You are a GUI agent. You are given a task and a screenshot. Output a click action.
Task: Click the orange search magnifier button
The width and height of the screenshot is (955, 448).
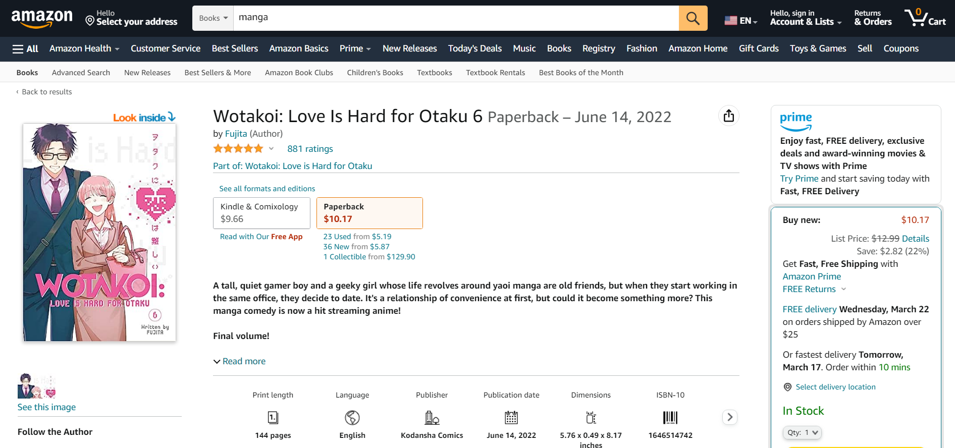pos(693,19)
